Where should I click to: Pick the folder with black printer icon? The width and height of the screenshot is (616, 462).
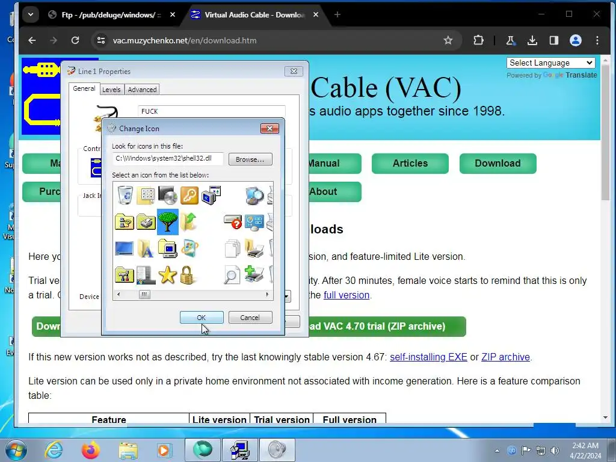pos(254,248)
